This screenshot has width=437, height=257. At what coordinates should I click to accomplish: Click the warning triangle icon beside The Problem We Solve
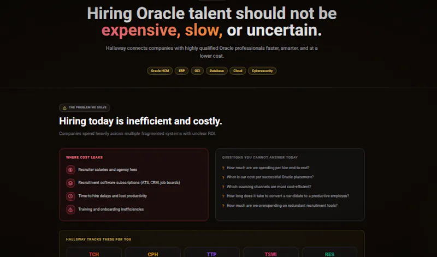pyautogui.click(x=64, y=107)
